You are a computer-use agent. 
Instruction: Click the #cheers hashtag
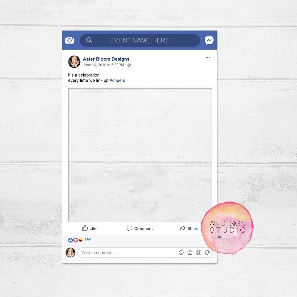[x=117, y=80]
